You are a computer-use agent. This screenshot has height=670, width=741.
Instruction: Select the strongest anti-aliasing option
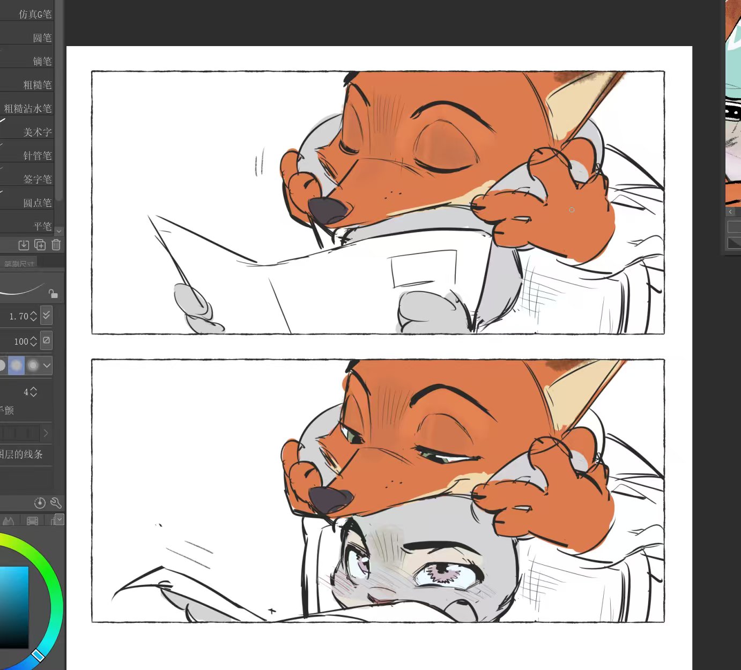[x=33, y=366]
